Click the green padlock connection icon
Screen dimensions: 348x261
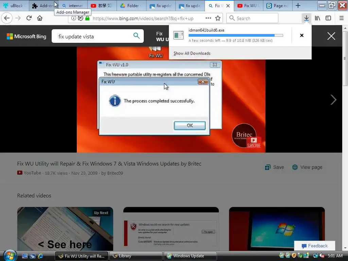pos(87,18)
